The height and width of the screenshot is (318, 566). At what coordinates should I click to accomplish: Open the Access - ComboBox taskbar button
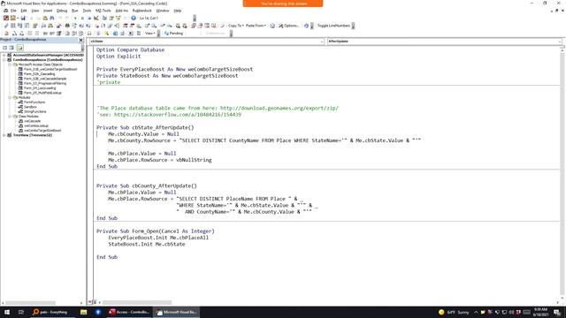click(129, 312)
